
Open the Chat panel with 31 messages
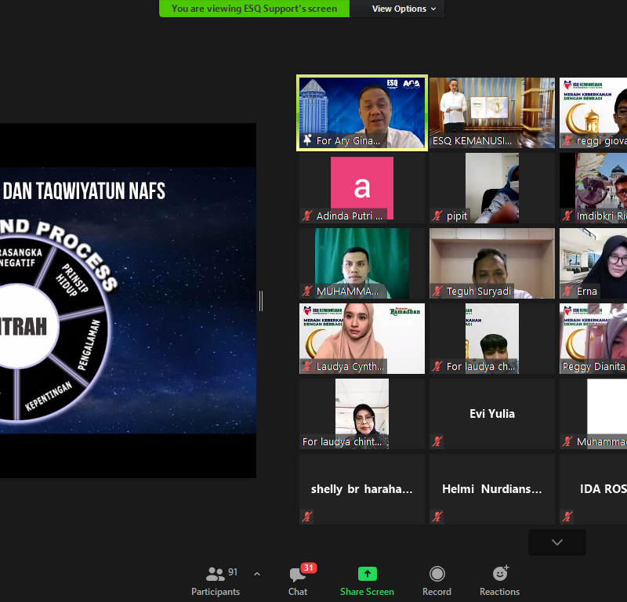coord(297,575)
